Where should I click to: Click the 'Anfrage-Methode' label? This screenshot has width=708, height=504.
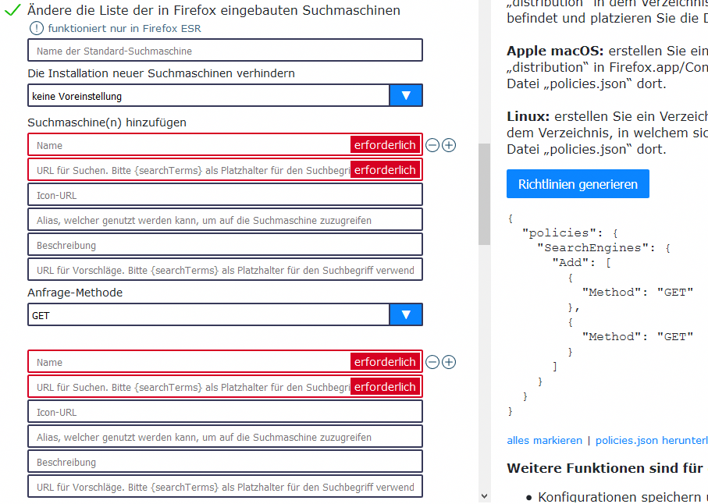75,293
